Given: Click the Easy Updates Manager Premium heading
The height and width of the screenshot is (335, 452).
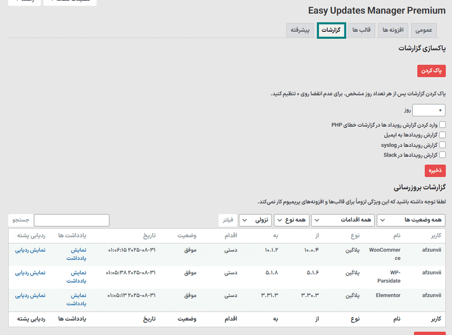Looking at the screenshot, I should (x=377, y=11).
